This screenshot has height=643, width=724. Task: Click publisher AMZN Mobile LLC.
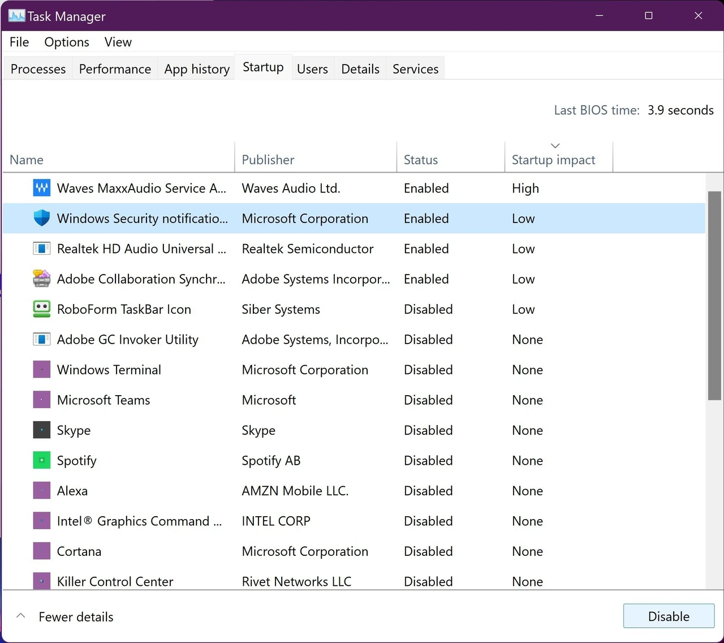click(295, 491)
